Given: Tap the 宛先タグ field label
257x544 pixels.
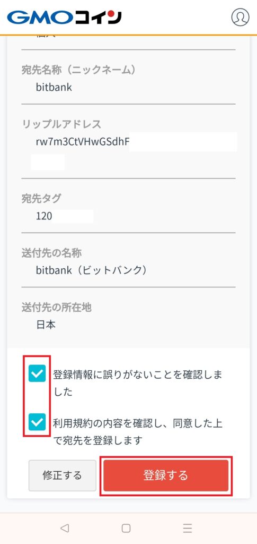Looking at the screenshot, I should point(41,199).
